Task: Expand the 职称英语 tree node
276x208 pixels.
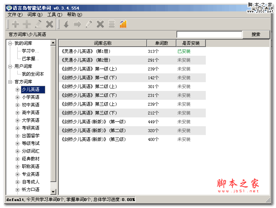Action: click(x=17, y=167)
